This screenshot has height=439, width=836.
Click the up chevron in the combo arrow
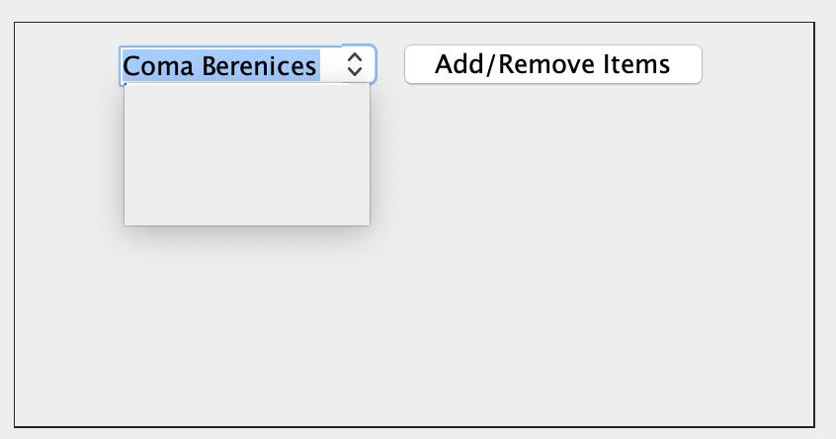[x=356, y=58]
